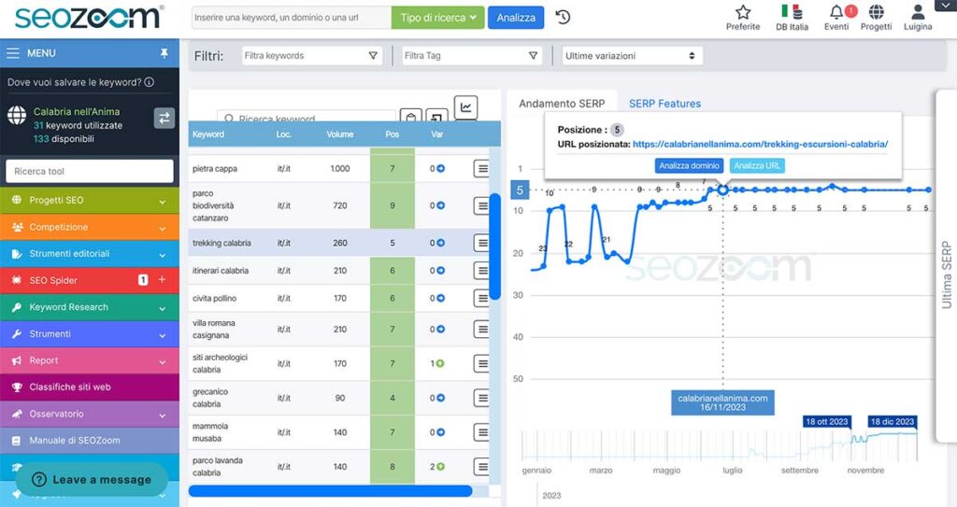
Task: Open the search history clock icon
Action: [x=563, y=17]
